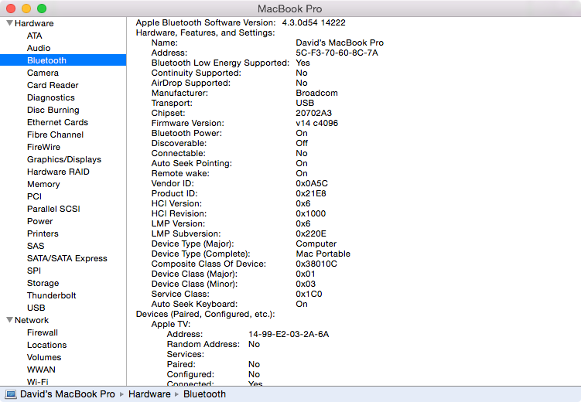Select Ethernet Cards item

(57, 122)
